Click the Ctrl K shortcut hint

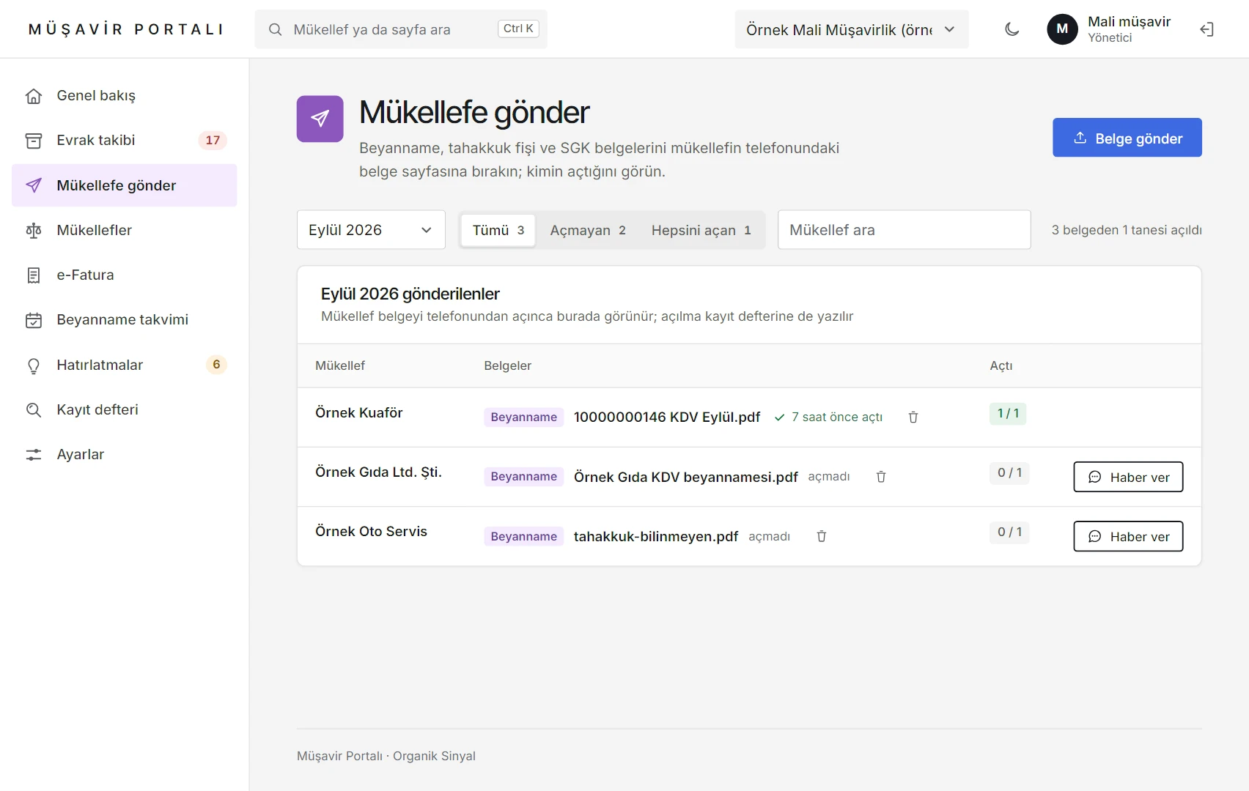[518, 29]
